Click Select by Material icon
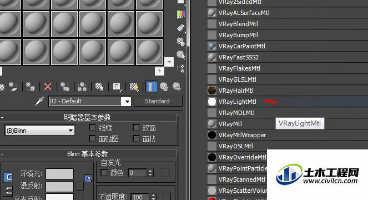 [x=181, y=55]
